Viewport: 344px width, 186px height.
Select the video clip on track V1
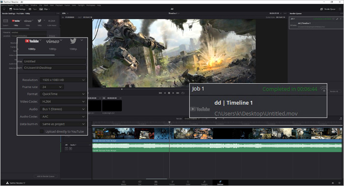point(217,135)
